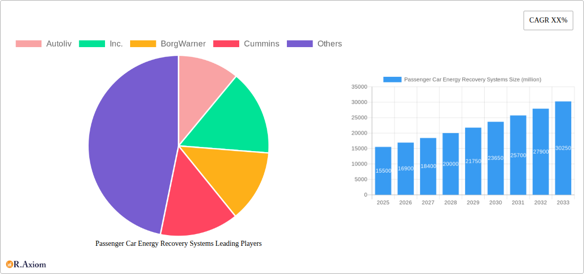This screenshot has width=584, height=274.
Task: Toggle the Cummins legend label
Action: (x=261, y=44)
